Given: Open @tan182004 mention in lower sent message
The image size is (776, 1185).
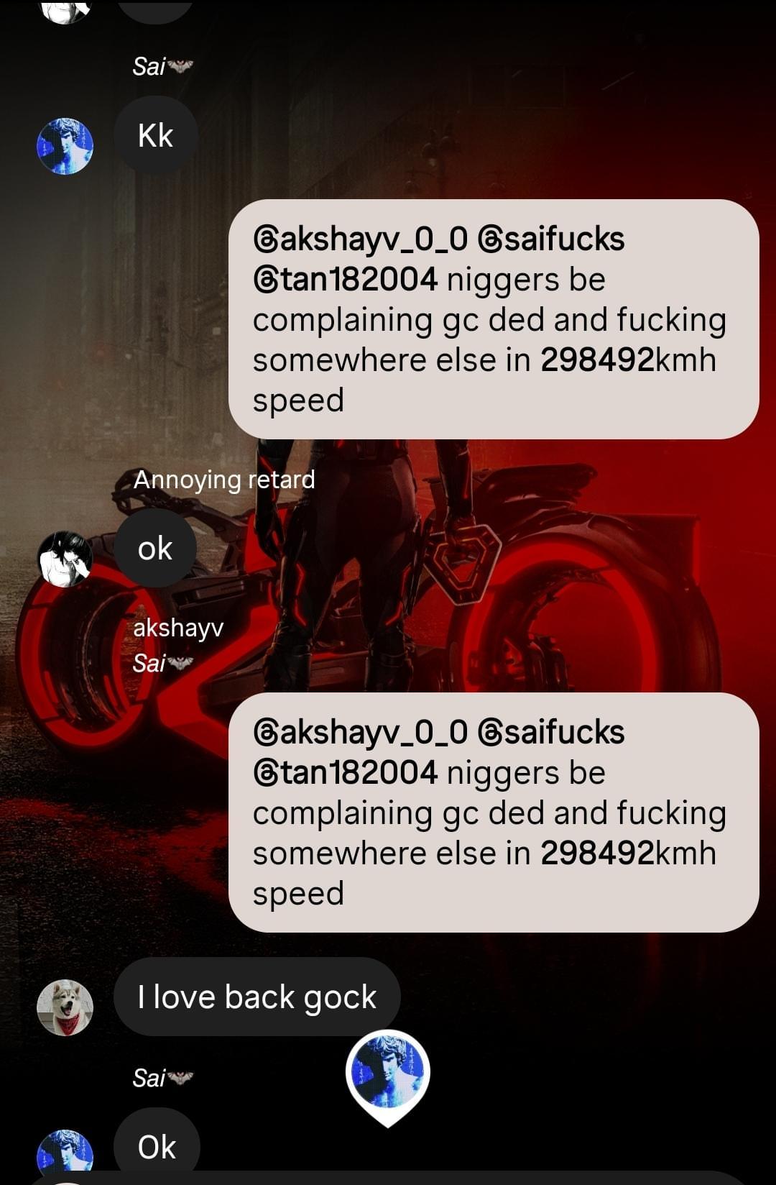Looking at the screenshot, I should [x=345, y=772].
